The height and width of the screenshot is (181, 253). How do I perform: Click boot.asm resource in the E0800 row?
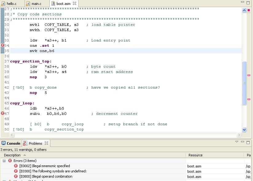pyautogui.click(x=194, y=176)
